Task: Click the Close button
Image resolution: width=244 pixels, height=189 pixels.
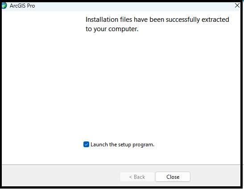Action: tap(173, 177)
